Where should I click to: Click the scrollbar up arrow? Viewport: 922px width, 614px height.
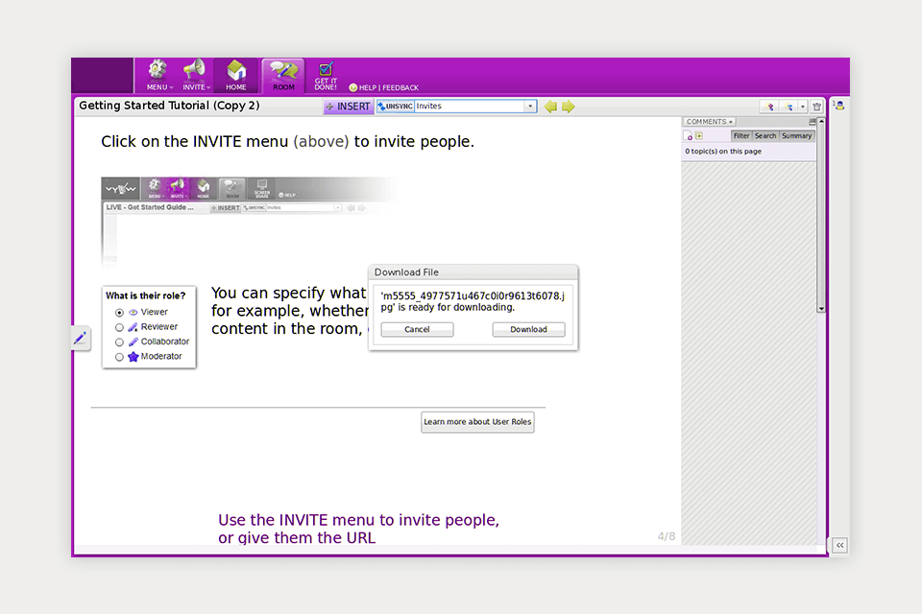pyautogui.click(x=821, y=121)
